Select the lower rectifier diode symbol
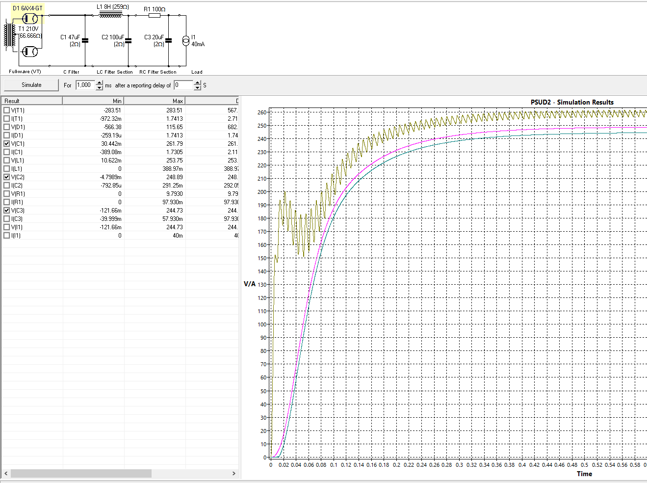Image resolution: width=647 pixels, height=483 pixels. coord(30,51)
